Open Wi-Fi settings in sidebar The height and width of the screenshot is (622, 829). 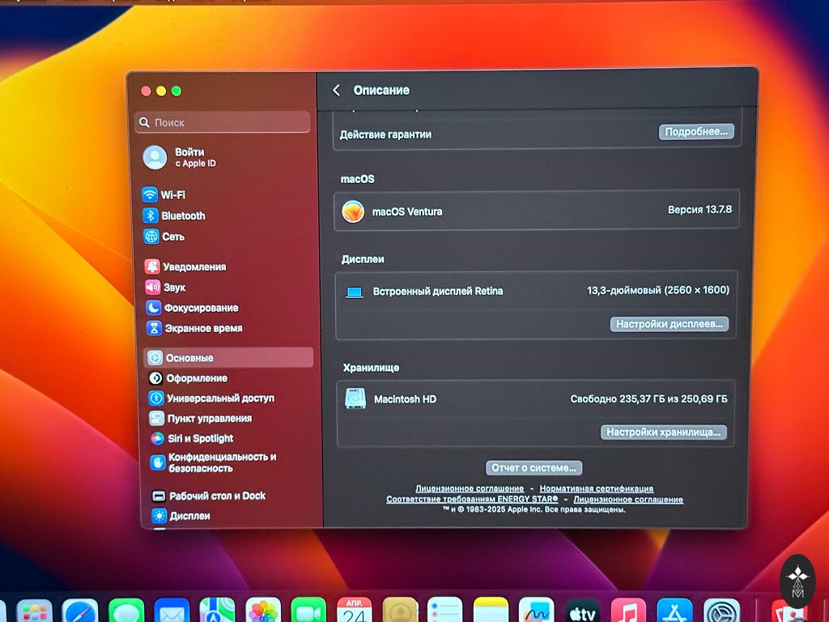tap(172, 195)
